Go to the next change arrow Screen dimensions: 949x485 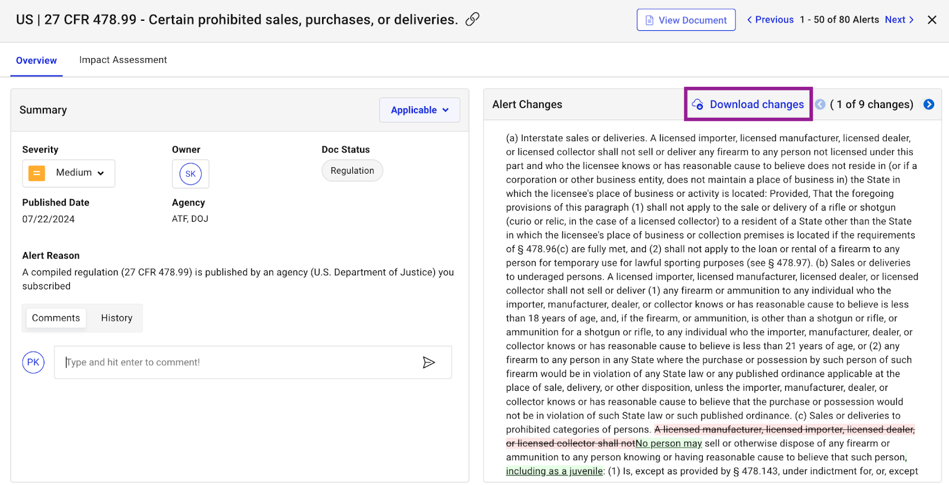[929, 104]
